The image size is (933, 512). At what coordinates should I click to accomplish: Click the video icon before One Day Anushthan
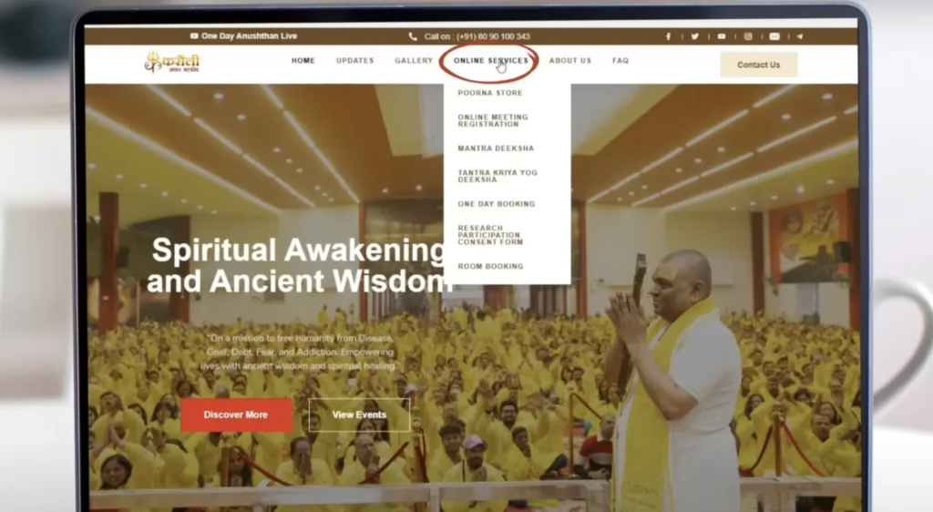point(194,36)
